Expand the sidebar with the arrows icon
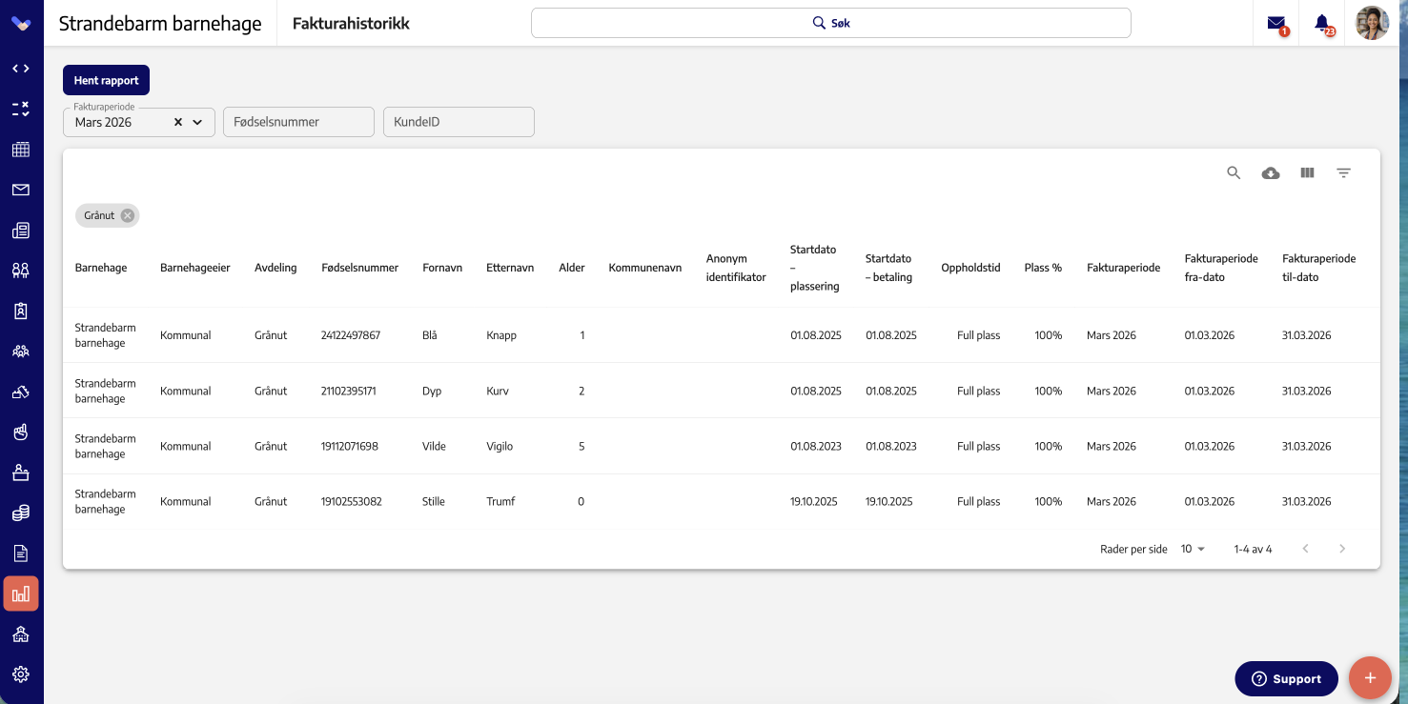Viewport: 1408px width, 704px height. point(21,69)
